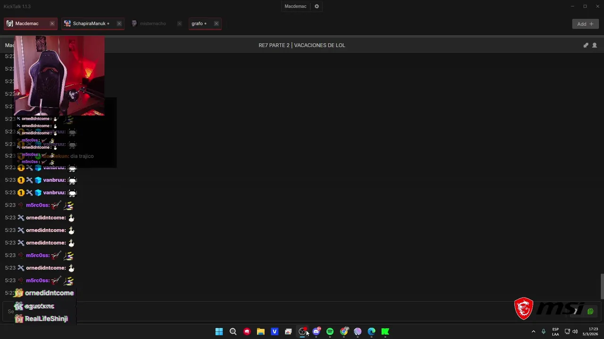Select RealLifeShinji name in bottom overlay
The image size is (604, 339).
[46, 319]
